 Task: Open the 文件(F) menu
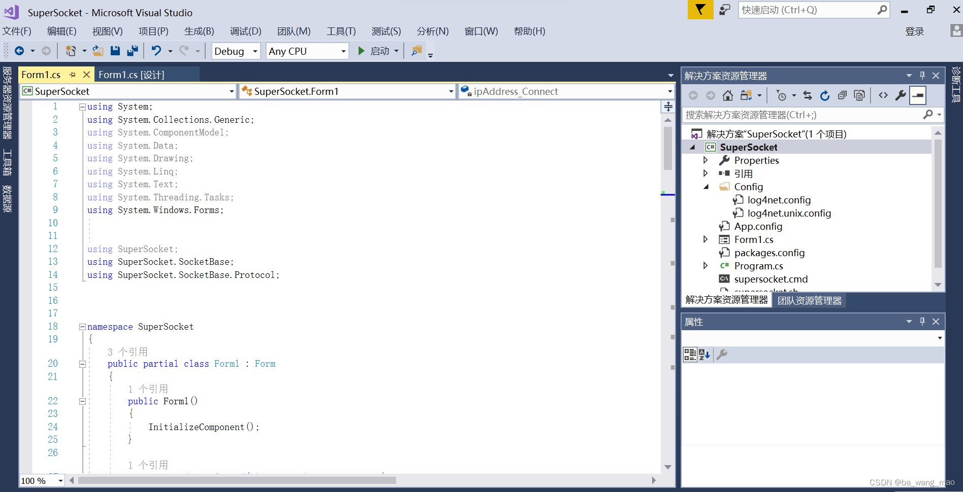click(x=17, y=31)
